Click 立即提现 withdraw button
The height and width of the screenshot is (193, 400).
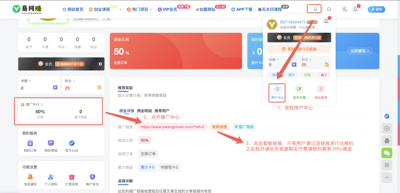point(359,51)
